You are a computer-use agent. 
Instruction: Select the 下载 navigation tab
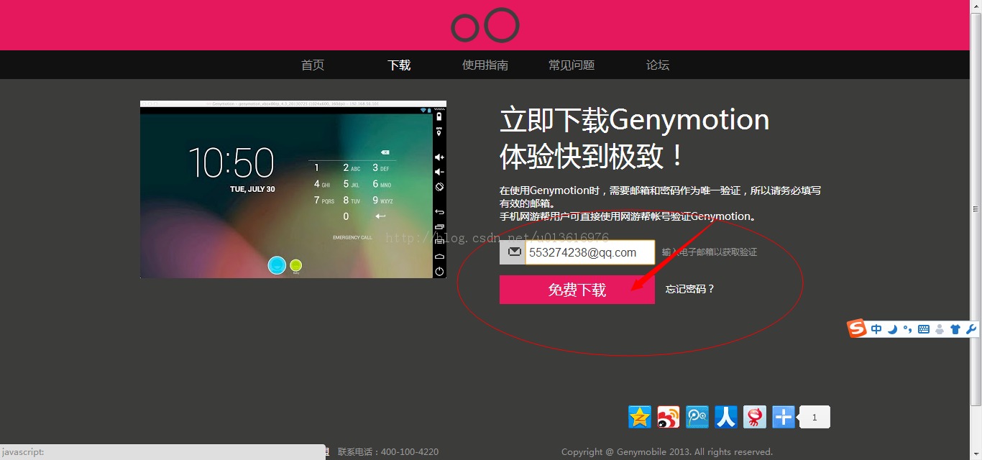tap(399, 65)
